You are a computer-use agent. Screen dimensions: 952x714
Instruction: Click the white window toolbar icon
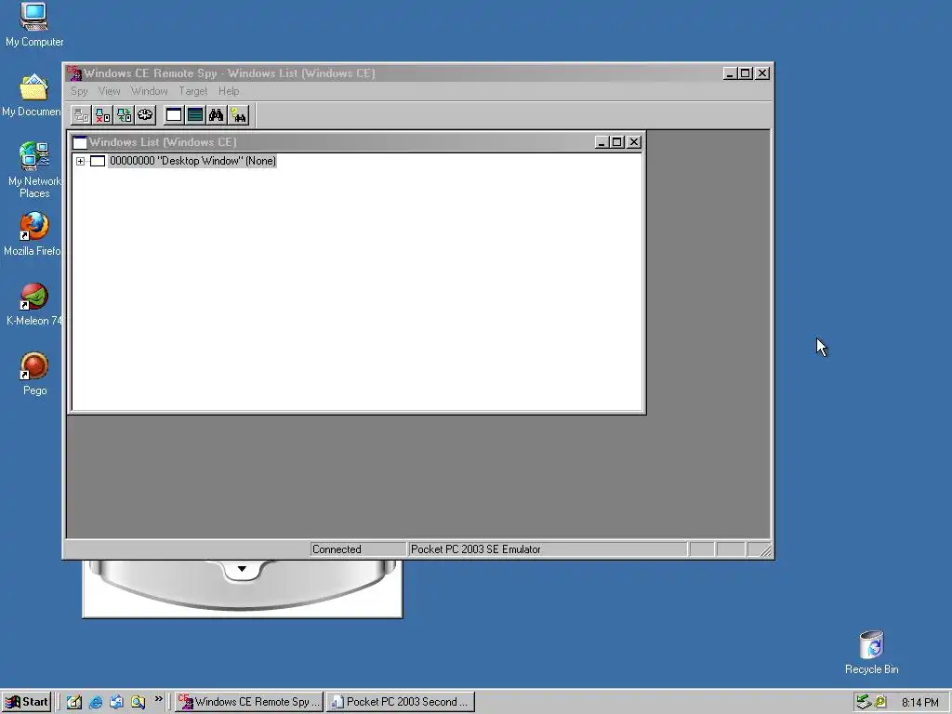174,115
